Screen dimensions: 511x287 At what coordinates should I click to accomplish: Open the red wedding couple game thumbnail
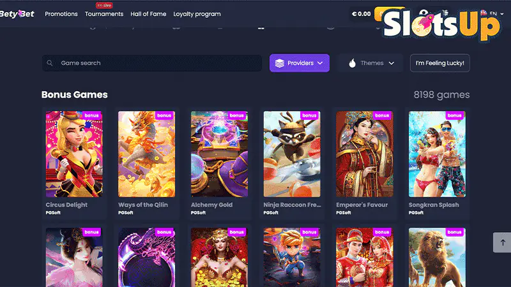pyautogui.click(x=365, y=258)
